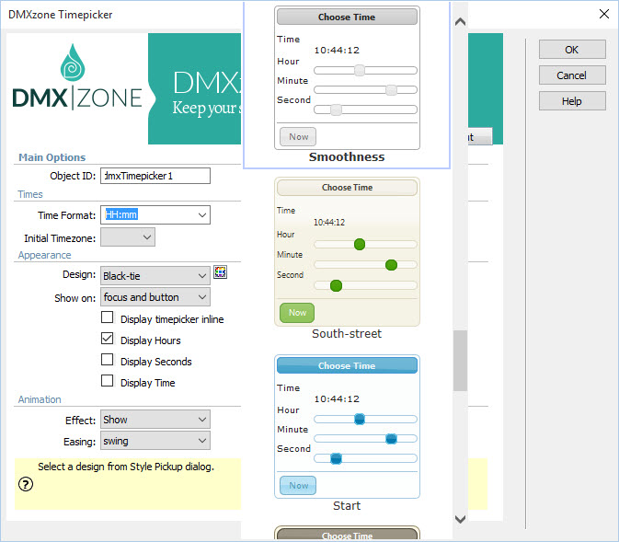Close the DMXzone Timepicker dialog
The height and width of the screenshot is (542, 619).
603,14
